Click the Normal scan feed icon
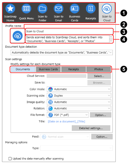 [44, 137]
